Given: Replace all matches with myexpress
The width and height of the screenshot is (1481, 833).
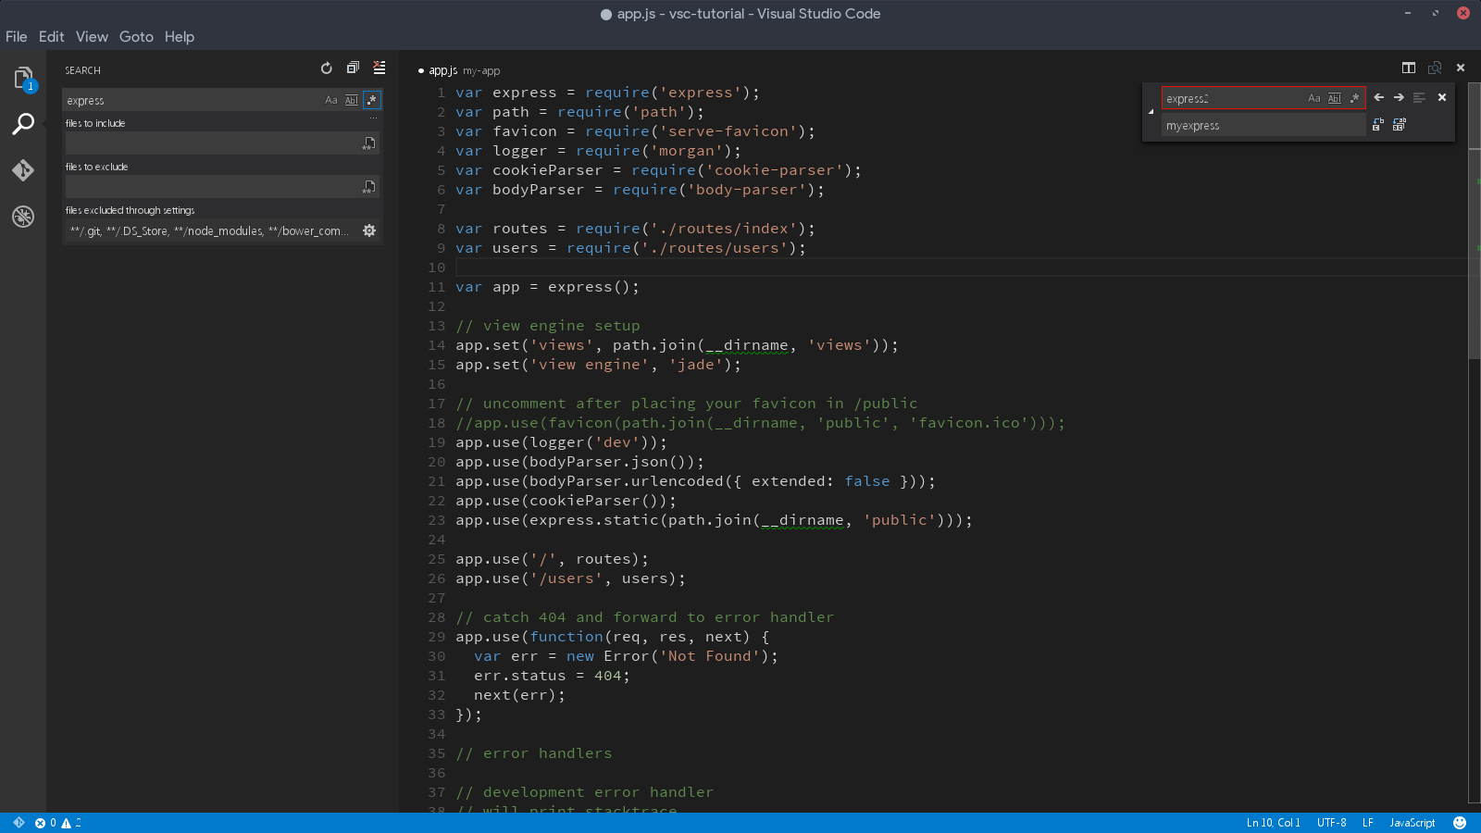Looking at the screenshot, I should [x=1400, y=124].
